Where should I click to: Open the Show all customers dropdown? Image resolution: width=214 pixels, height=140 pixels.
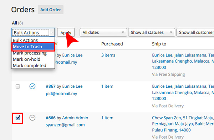tap(195, 32)
